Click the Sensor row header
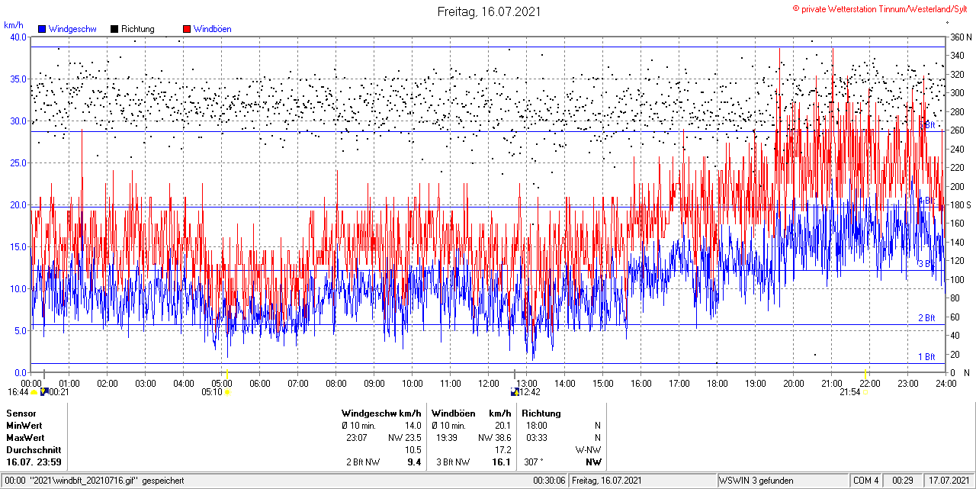The image size is (976, 489). point(21,413)
